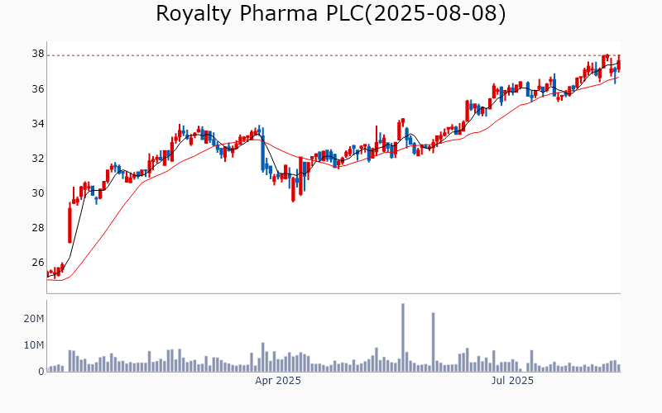Image resolution: width=662 pixels, height=413 pixels.
Task: Click the large red gap-up candle near 28
Action: pos(70,230)
